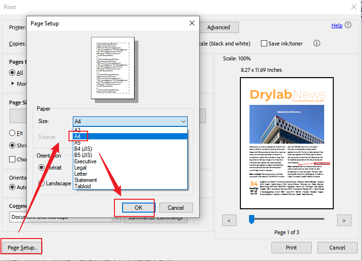Click the 'Page 1 of 3' text
362x261 pixels.
(x=286, y=232)
